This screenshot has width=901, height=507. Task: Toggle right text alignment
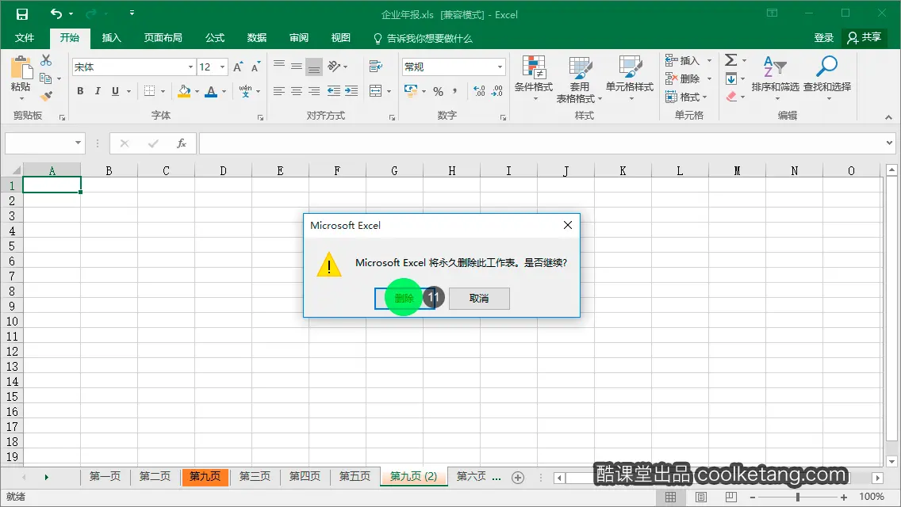pos(314,91)
